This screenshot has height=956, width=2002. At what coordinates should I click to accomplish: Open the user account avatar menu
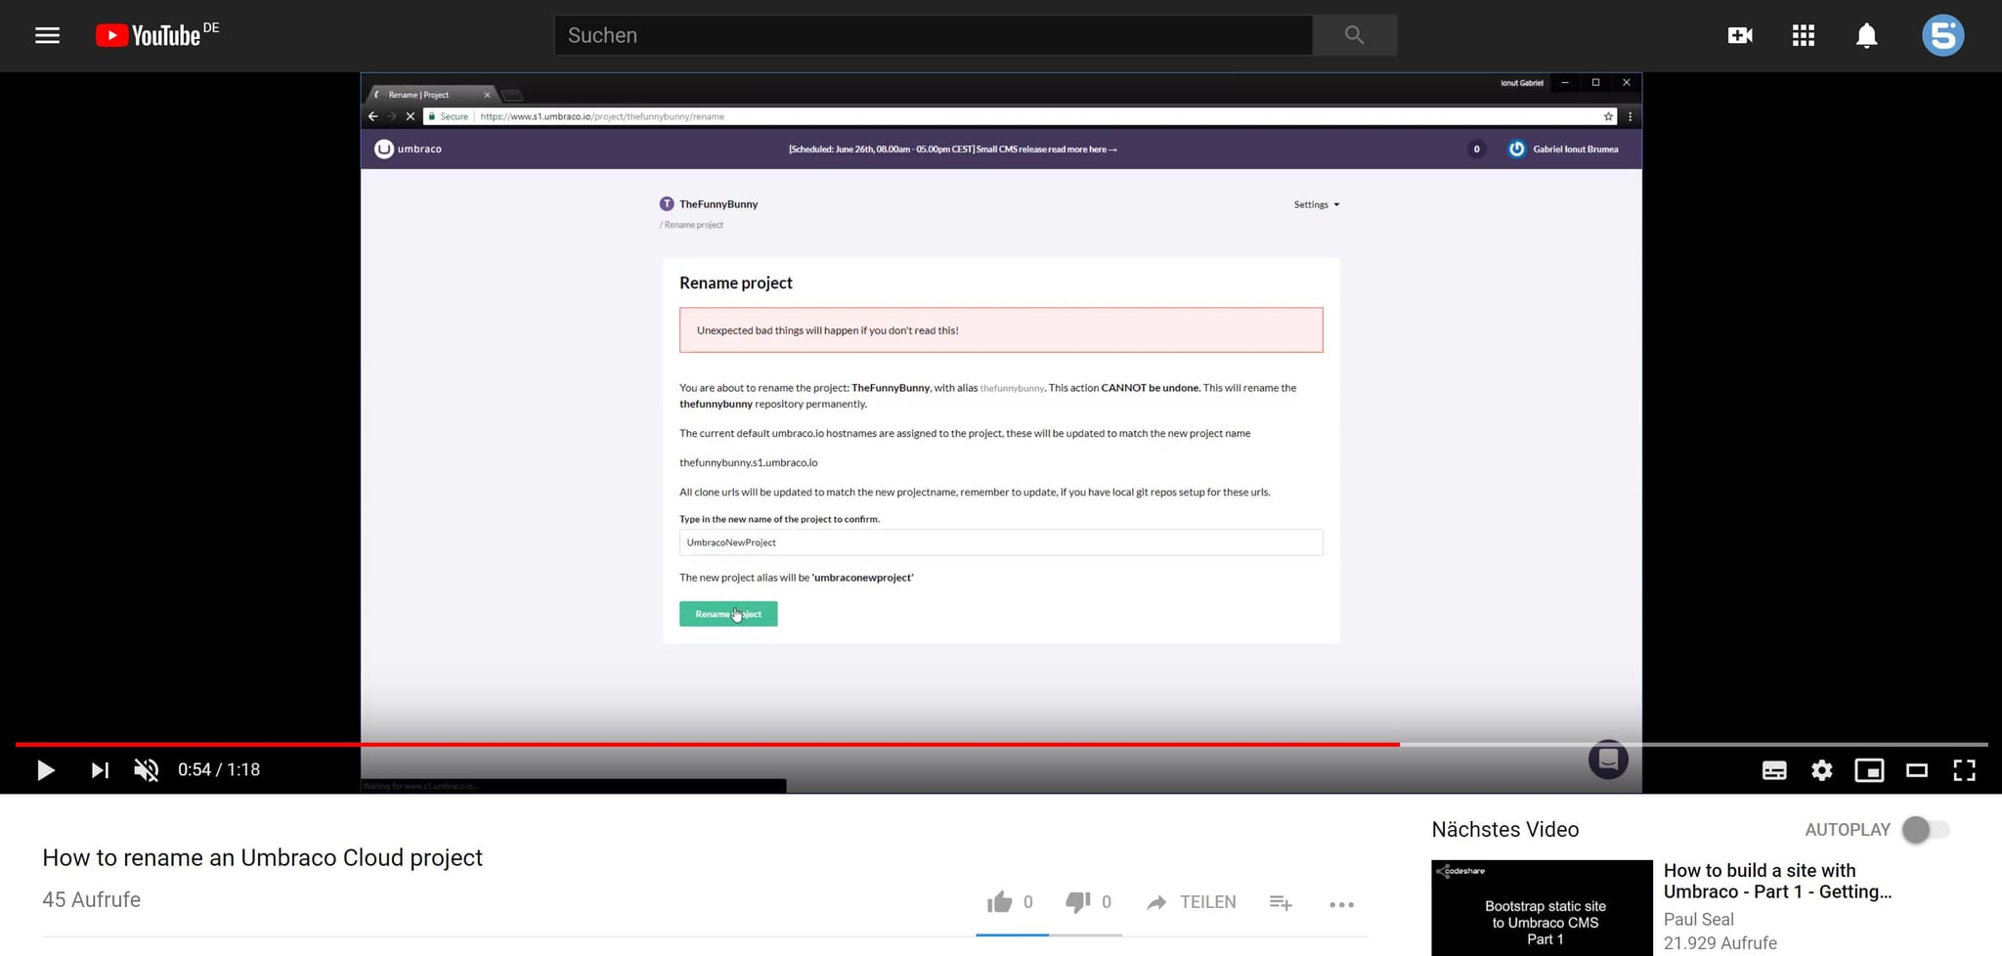point(1942,36)
